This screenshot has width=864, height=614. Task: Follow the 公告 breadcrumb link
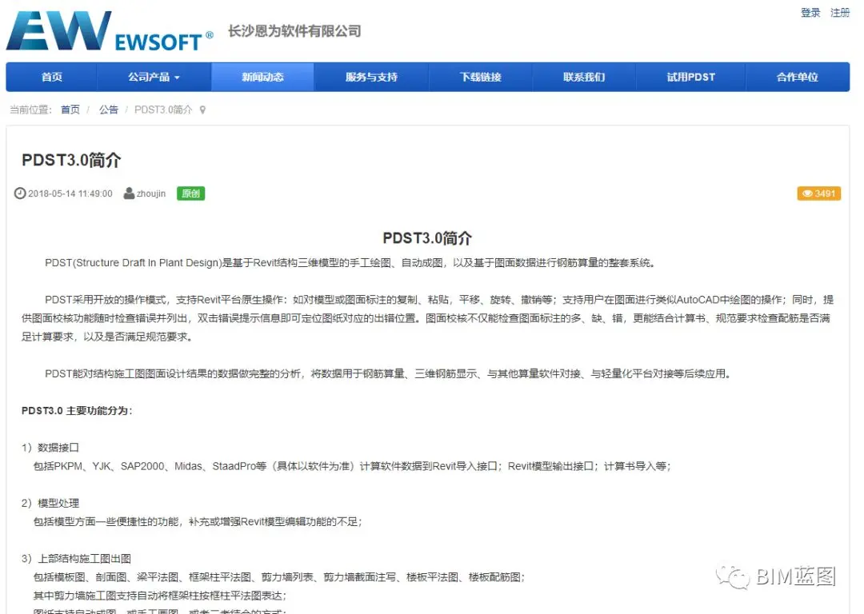(109, 110)
